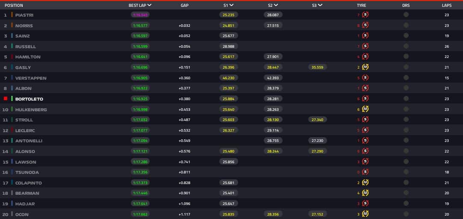Click Norris's soft tyre icon
Screen dimensions: 463x219
[365, 25]
